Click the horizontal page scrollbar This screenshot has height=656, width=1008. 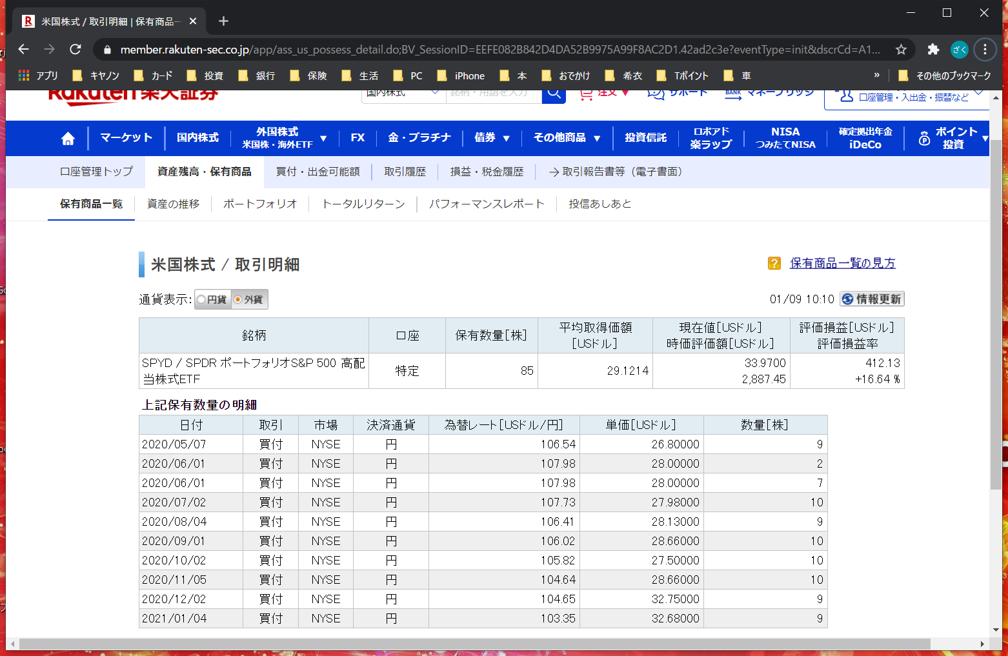[x=474, y=644]
